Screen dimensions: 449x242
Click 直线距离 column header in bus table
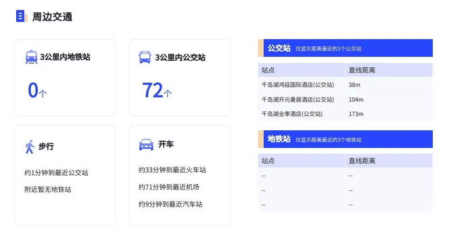tap(389, 70)
